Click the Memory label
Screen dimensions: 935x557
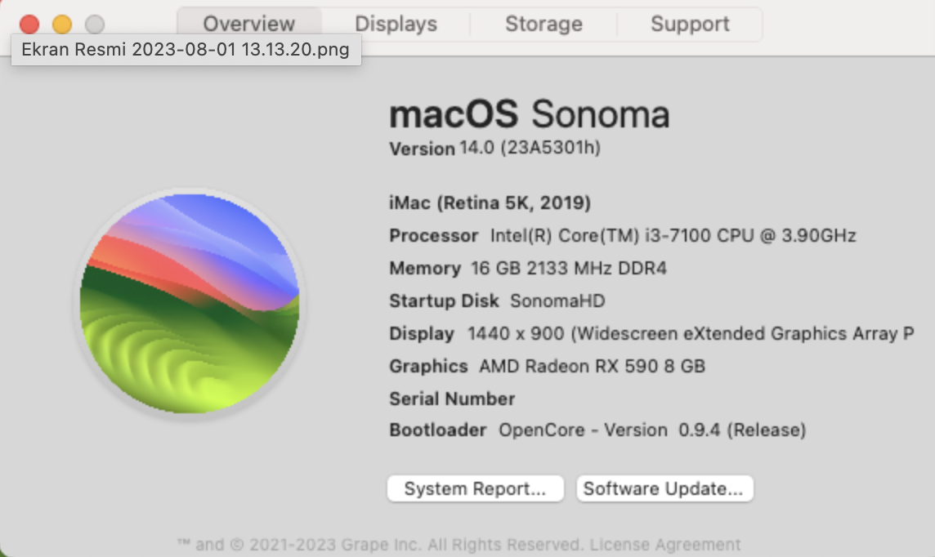pos(424,269)
